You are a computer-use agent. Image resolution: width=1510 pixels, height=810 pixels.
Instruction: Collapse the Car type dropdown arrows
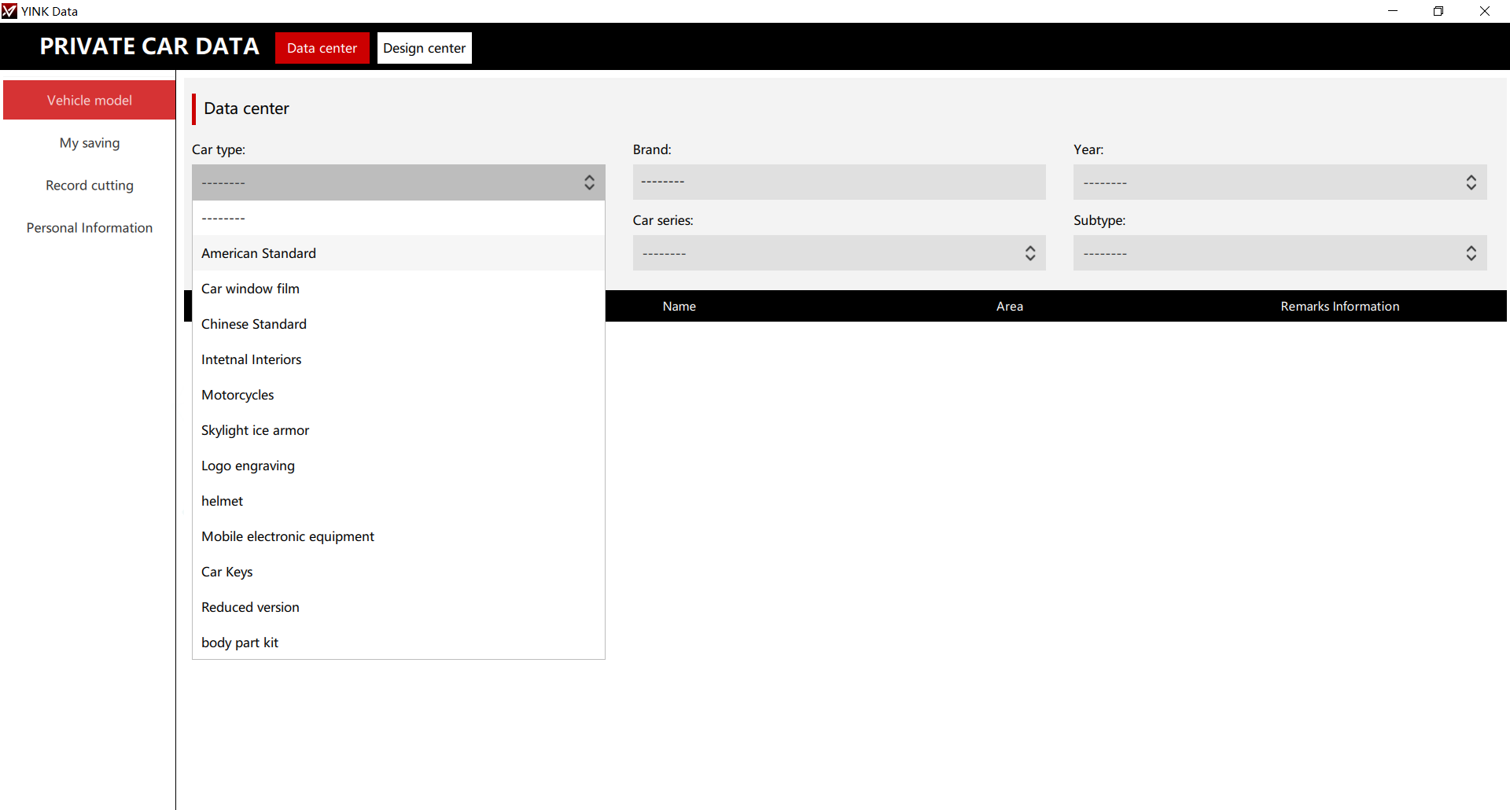(x=589, y=182)
